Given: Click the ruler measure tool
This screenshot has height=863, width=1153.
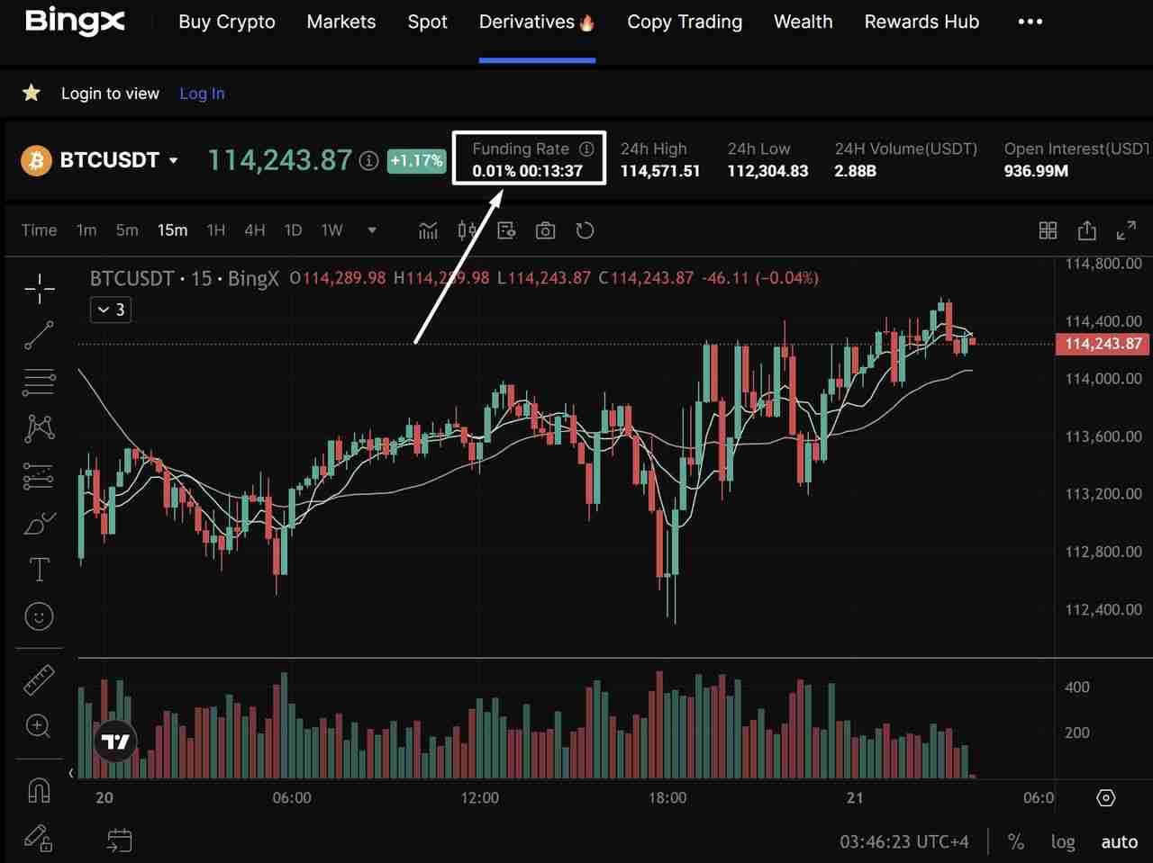Looking at the screenshot, I should tap(39, 680).
